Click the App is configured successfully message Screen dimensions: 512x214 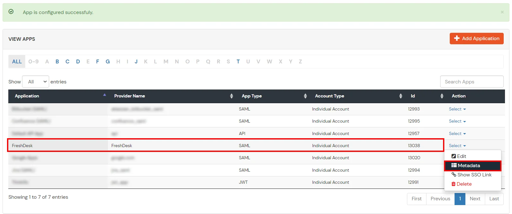point(58,12)
